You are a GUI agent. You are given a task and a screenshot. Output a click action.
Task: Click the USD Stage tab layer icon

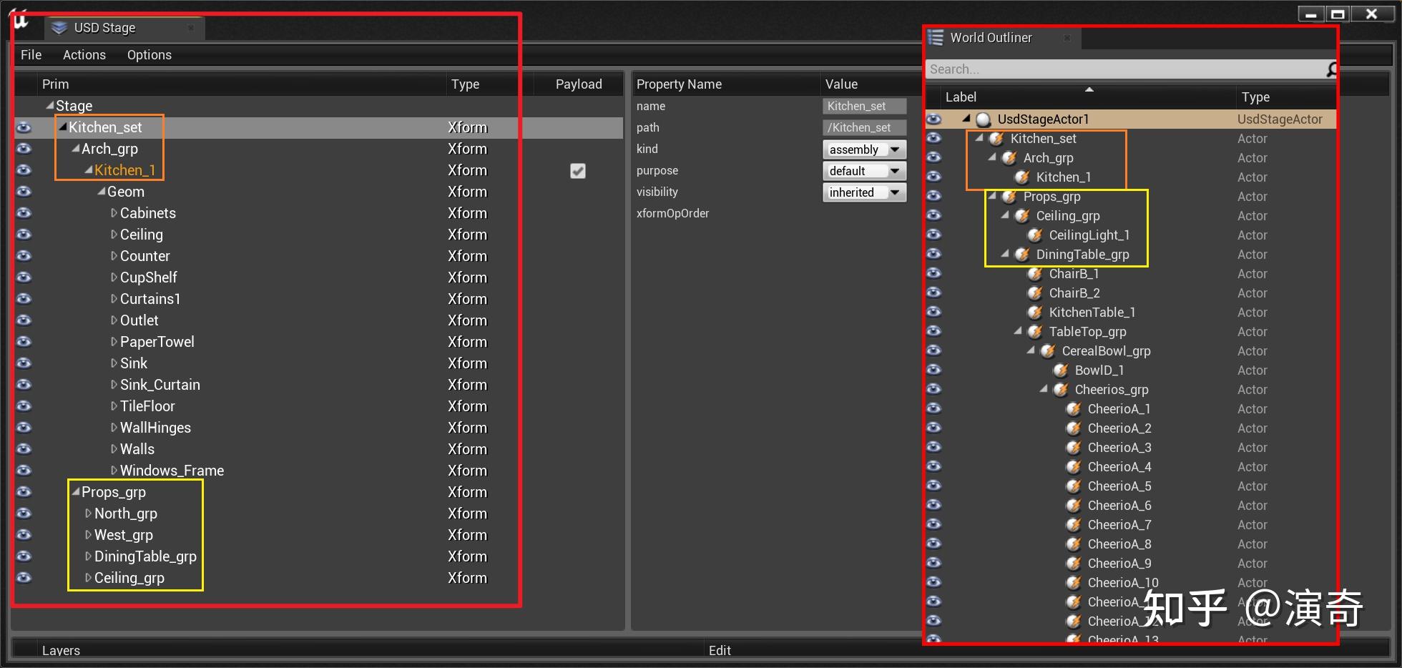click(x=59, y=27)
